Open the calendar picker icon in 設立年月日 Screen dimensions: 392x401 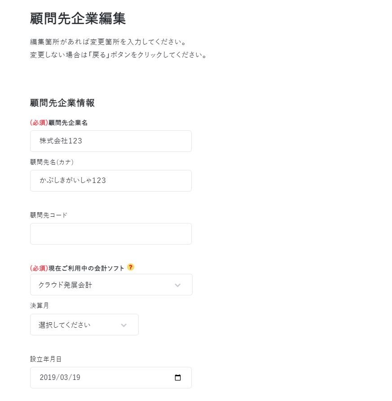pos(178,377)
